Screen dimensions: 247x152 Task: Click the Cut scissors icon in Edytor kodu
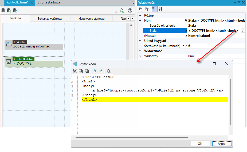tap(75, 71)
